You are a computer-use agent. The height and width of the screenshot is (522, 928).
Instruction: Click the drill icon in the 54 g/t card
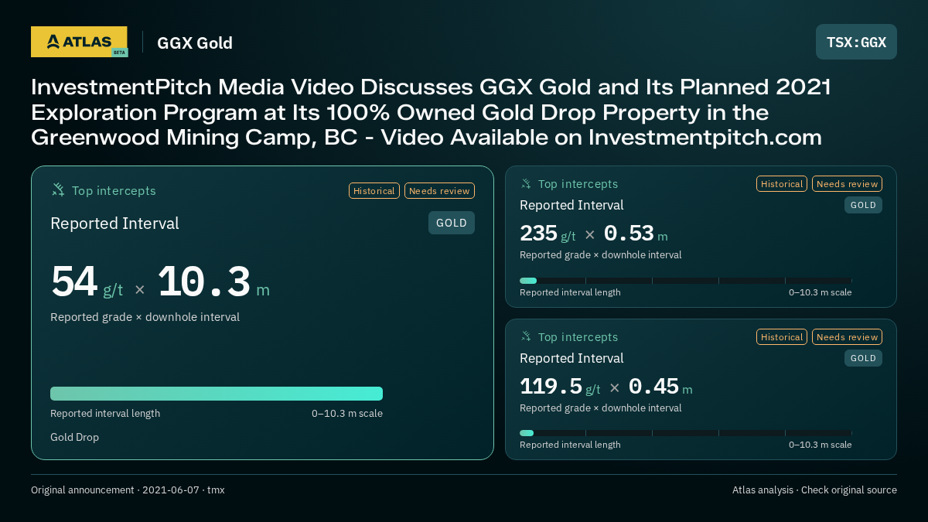pos(58,190)
